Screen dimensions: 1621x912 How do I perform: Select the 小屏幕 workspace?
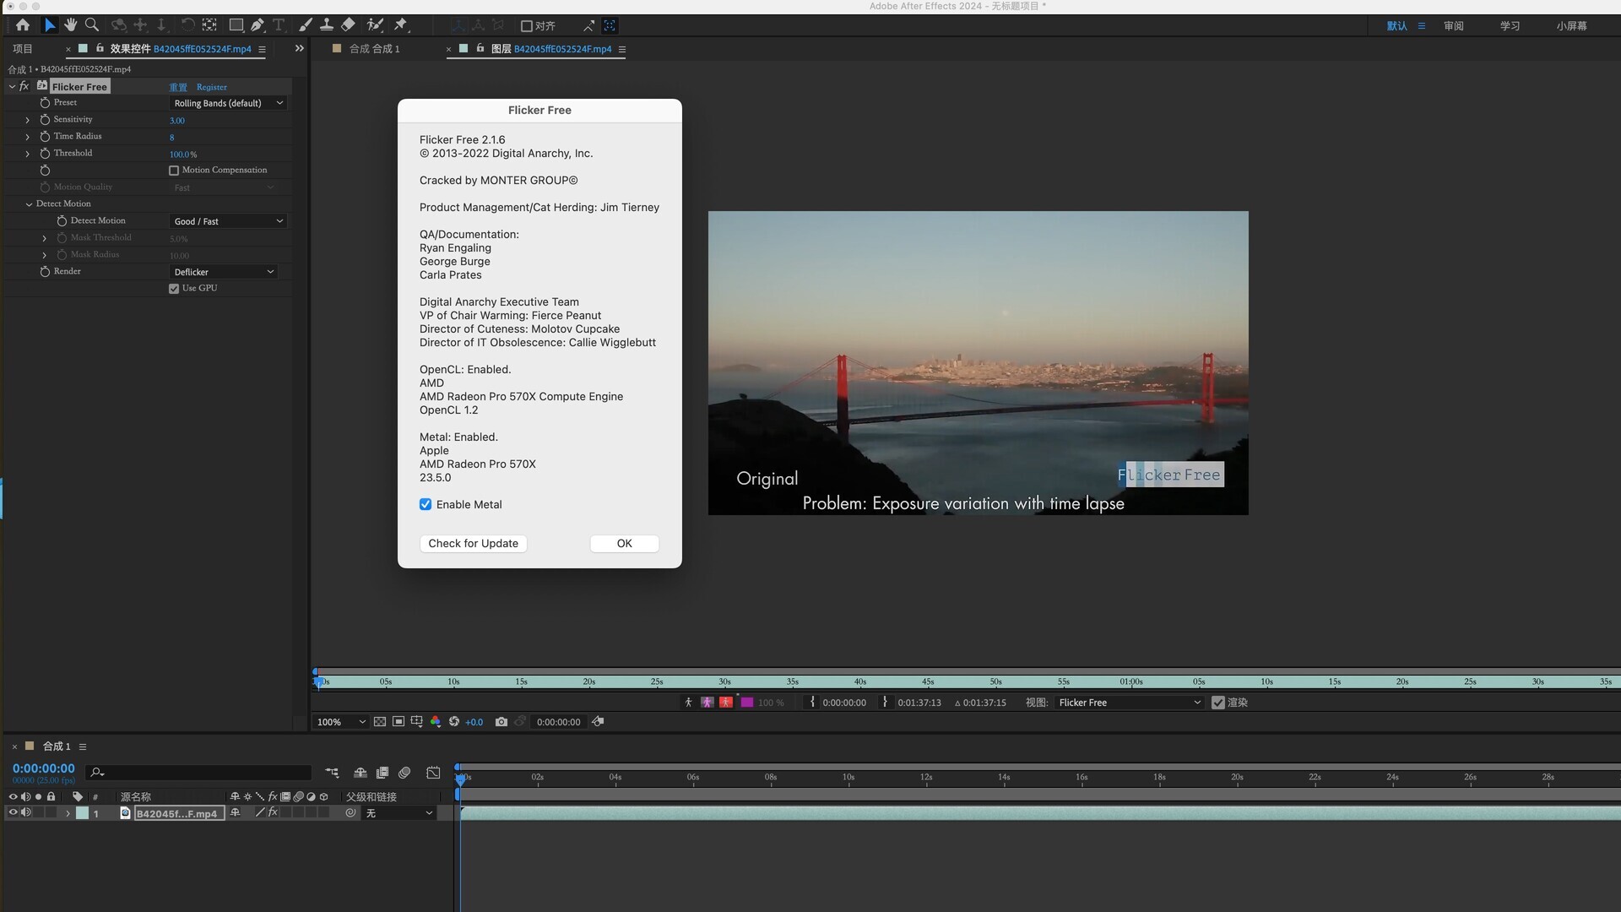1571,26
